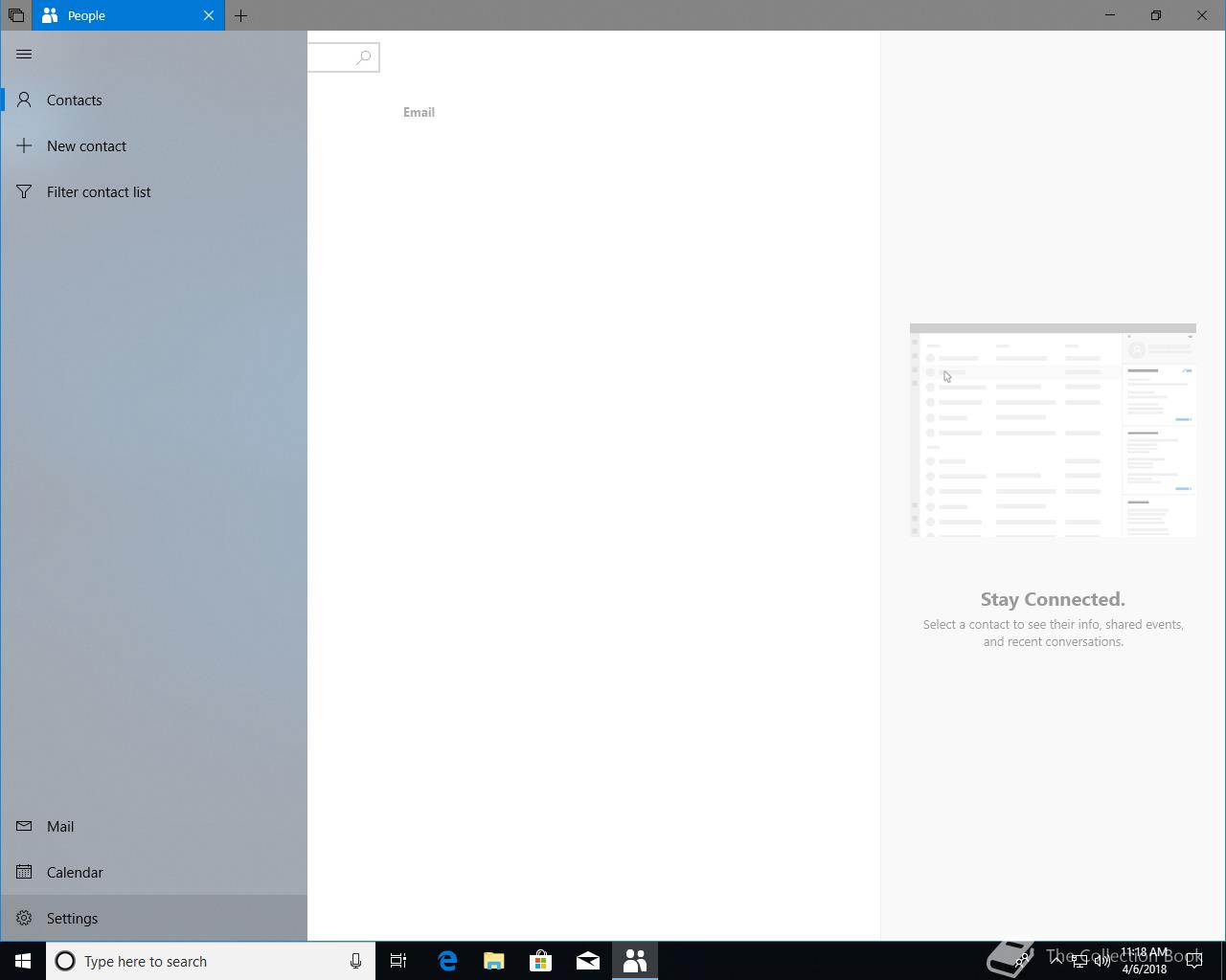
Task: Add a new tab with plus button
Action: coord(241,15)
